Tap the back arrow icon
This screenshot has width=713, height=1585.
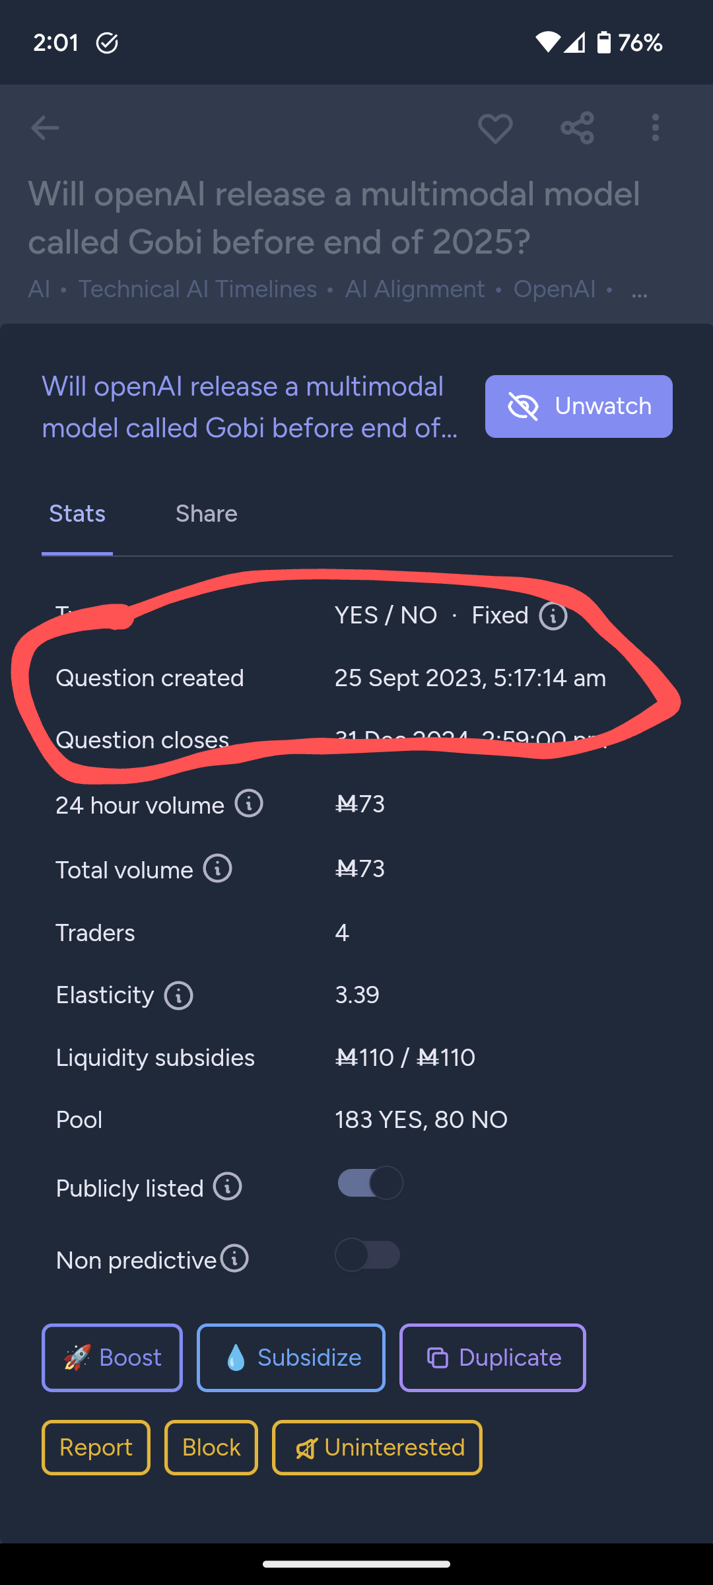pyautogui.click(x=45, y=128)
